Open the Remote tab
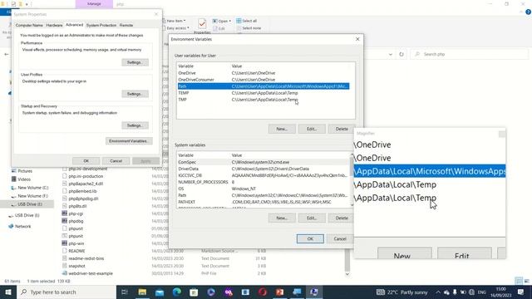 126,25
